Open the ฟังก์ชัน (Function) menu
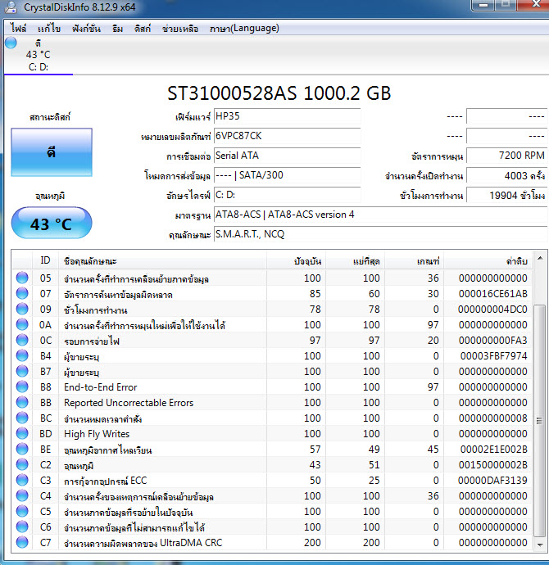The image size is (549, 565). tap(86, 28)
